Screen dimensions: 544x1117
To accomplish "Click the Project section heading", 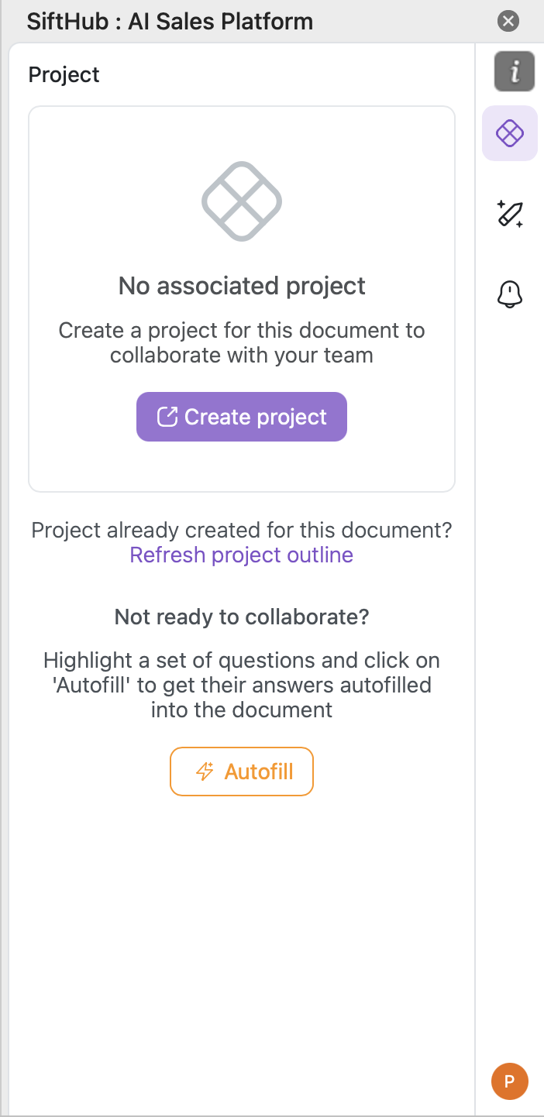I will point(64,75).
